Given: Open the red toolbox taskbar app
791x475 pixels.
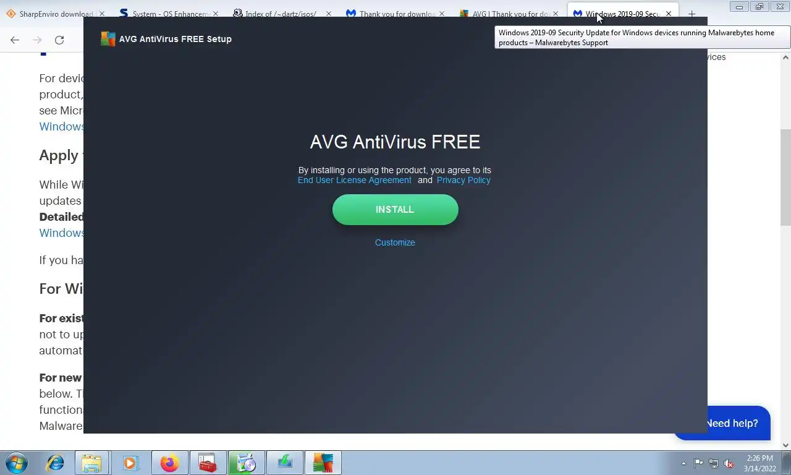Looking at the screenshot, I should click(208, 463).
